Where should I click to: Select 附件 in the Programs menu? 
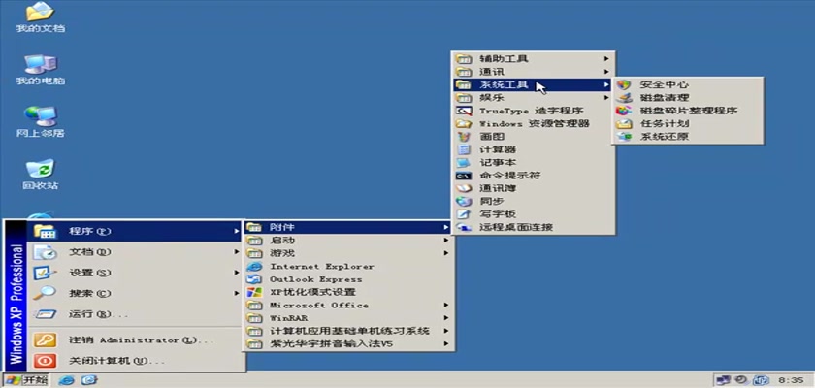(x=348, y=227)
